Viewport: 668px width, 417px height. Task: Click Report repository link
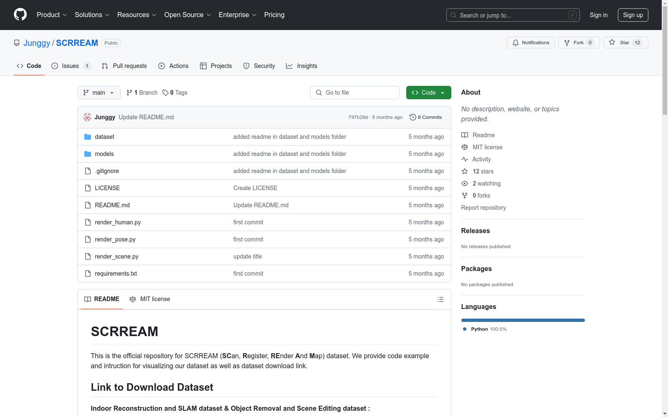[x=483, y=208]
